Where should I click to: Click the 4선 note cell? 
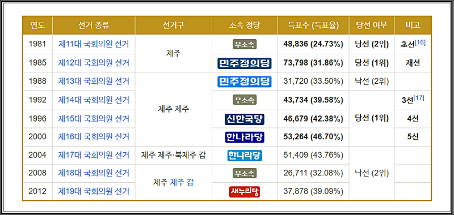[x=413, y=119]
